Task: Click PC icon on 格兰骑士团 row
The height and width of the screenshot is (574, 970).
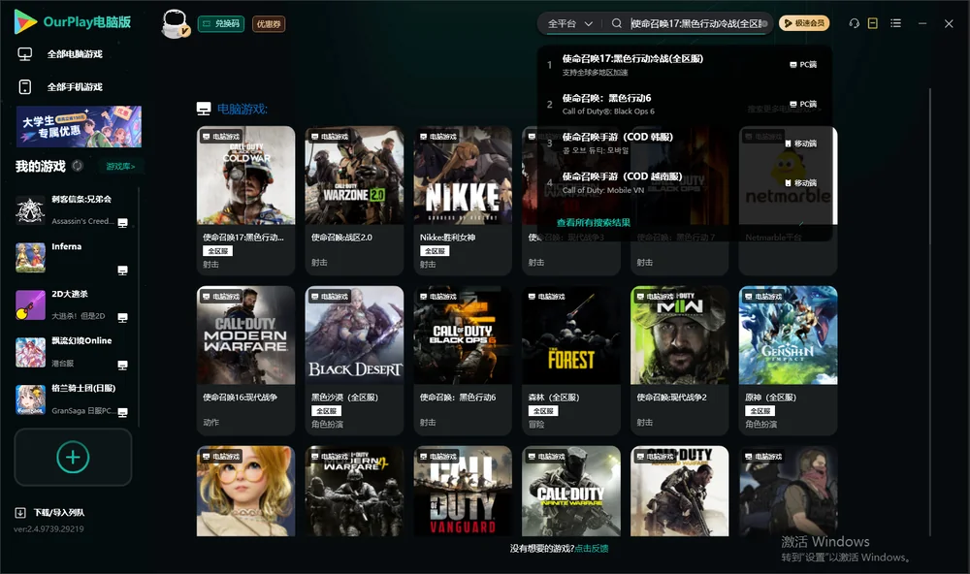Action: pos(122,413)
